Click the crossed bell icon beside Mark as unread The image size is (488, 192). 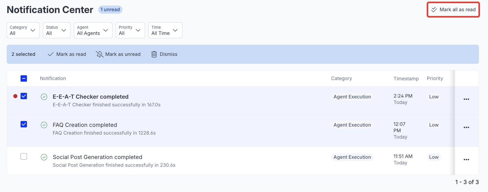(99, 54)
